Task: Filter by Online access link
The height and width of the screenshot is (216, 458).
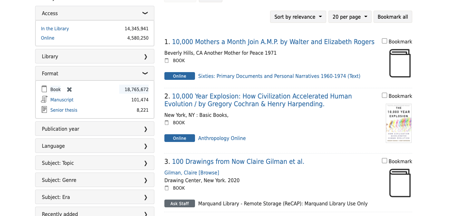Action: tap(48, 38)
